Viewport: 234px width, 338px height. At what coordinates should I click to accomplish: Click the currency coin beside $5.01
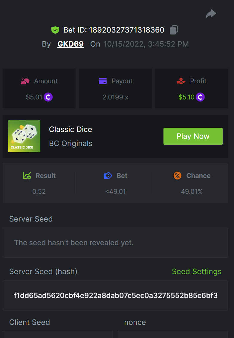click(x=48, y=97)
